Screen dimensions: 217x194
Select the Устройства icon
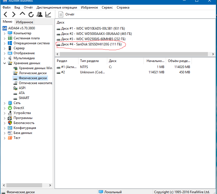(10, 113)
